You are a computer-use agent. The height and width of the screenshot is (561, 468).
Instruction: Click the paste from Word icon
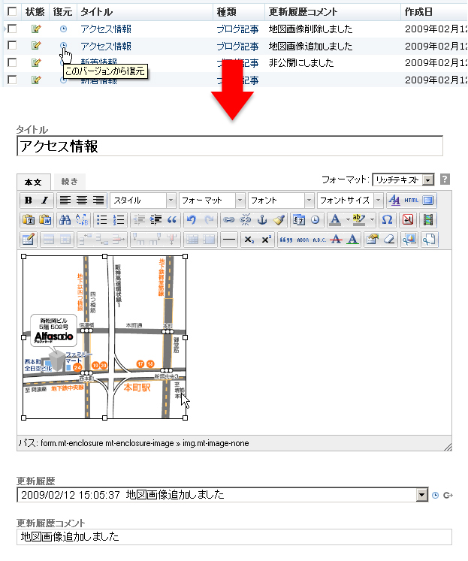tap(45, 220)
